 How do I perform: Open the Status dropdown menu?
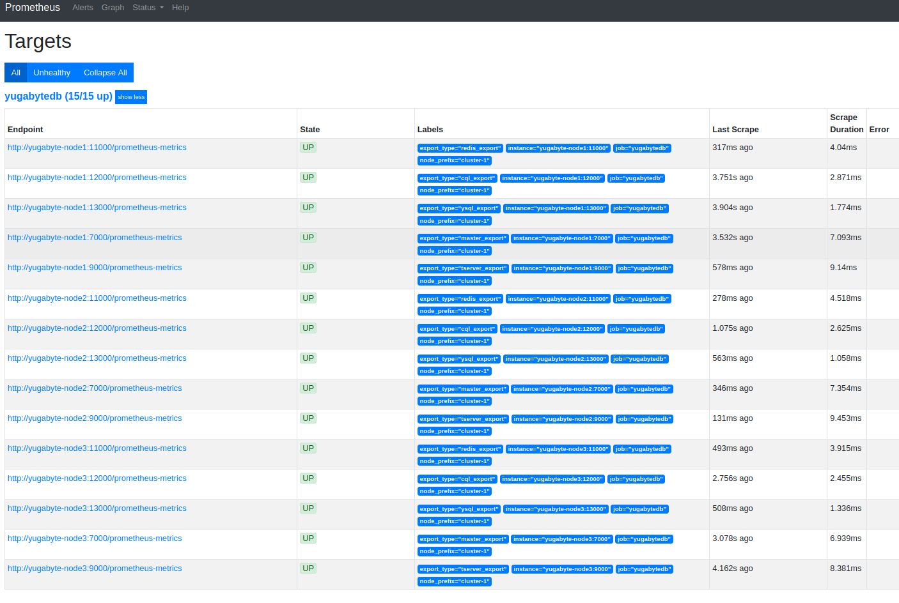pos(148,8)
